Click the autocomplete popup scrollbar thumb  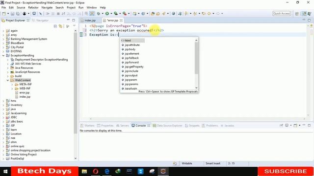pyautogui.click(x=196, y=58)
